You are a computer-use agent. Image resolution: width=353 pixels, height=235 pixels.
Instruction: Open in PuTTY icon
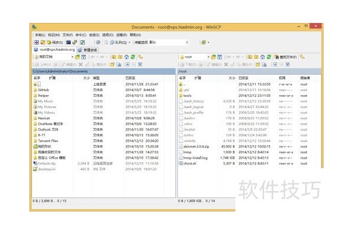click(75, 42)
